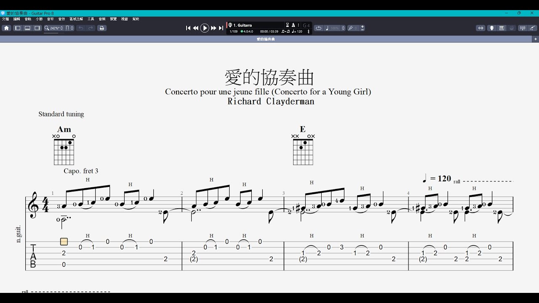Click the fit-to-width arrows icon
539x303 pixels.
[480, 28]
